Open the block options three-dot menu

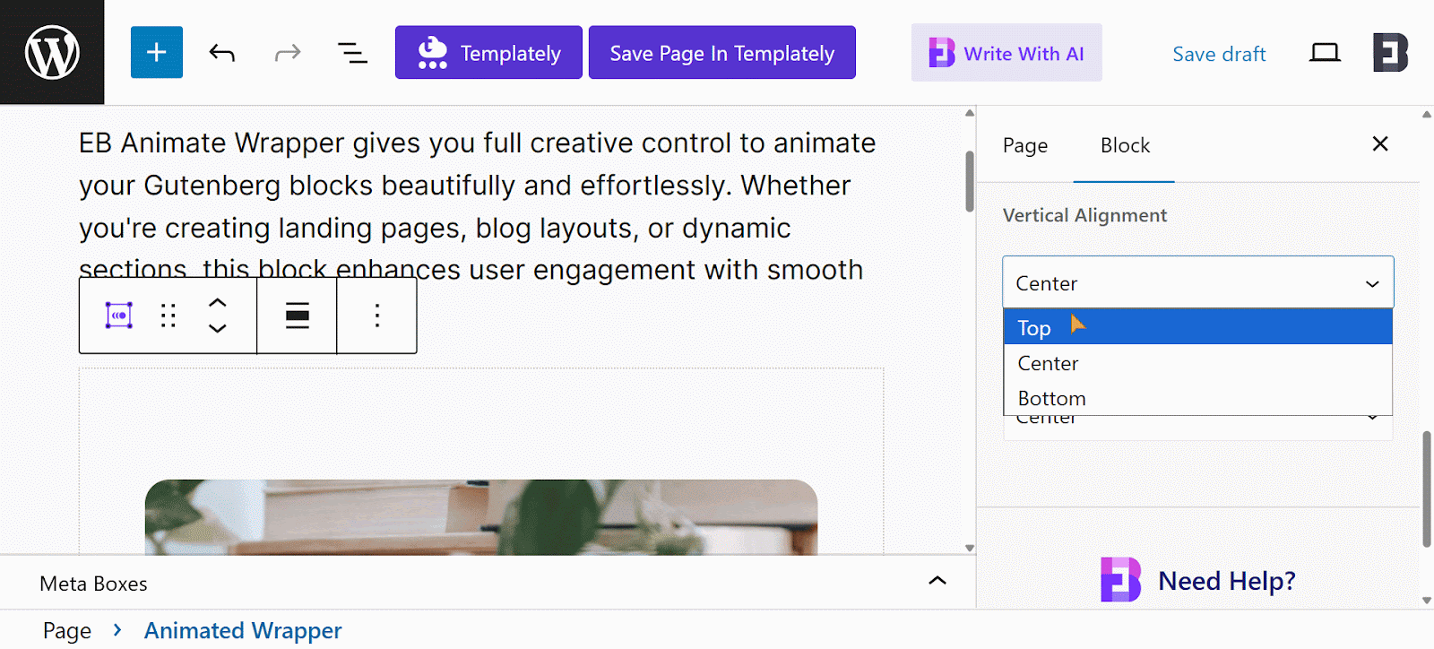click(377, 316)
